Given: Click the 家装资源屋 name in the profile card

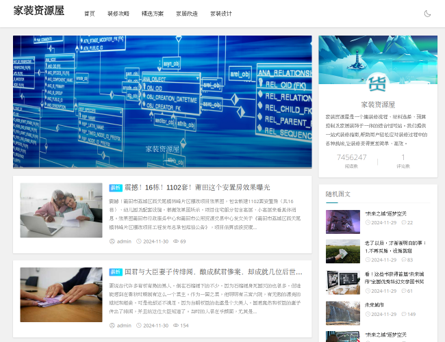Looking at the screenshot, I should coord(378,105).
